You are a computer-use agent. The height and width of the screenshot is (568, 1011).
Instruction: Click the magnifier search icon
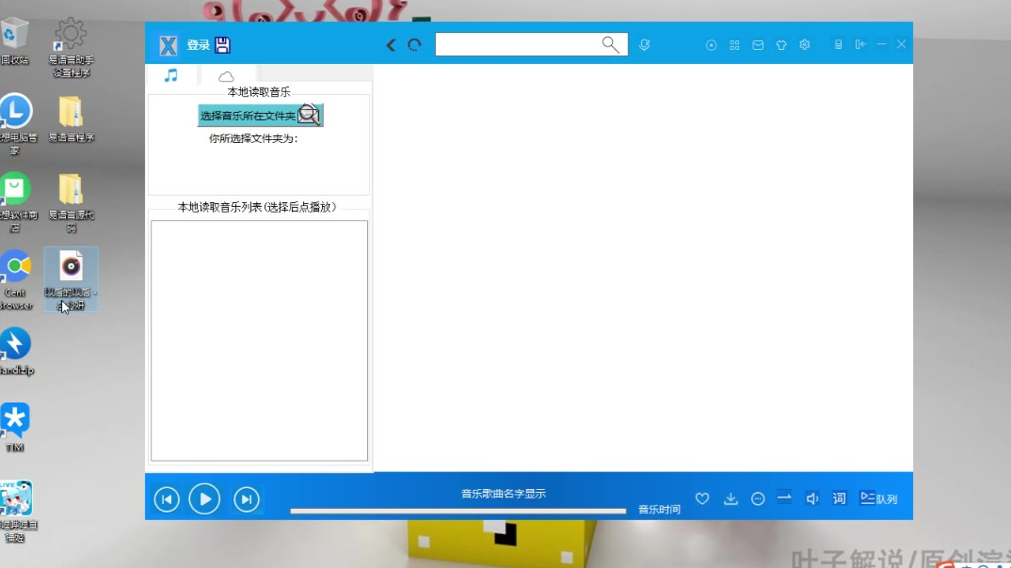611,44
